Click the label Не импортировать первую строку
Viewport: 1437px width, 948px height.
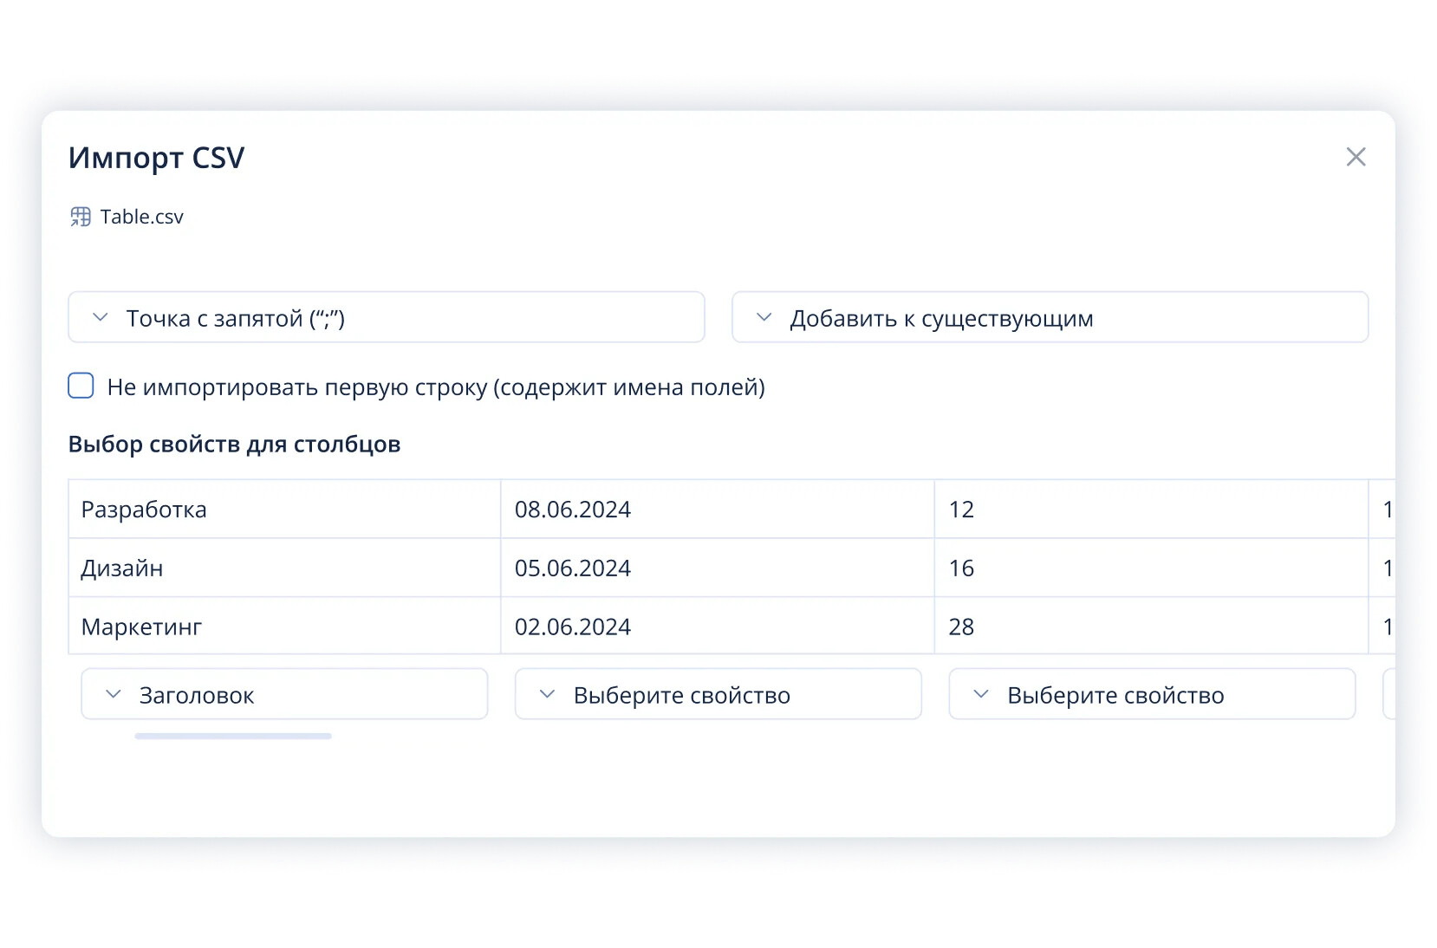click(436, 387)
